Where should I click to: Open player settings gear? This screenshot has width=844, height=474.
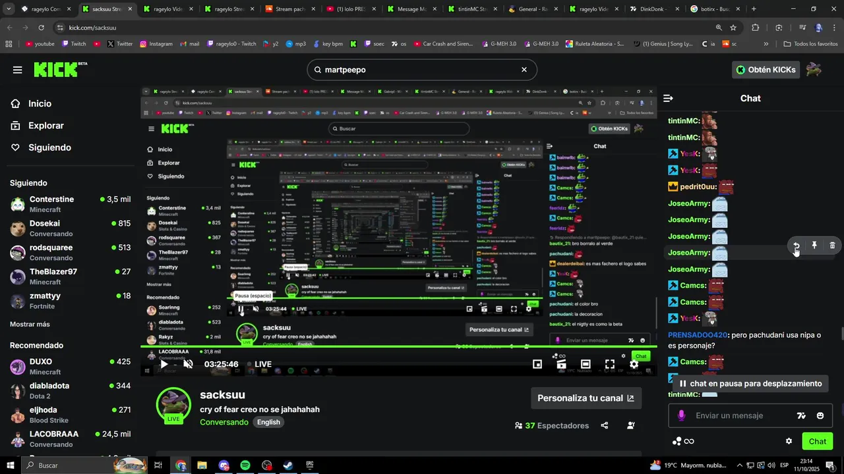(634, 364)
